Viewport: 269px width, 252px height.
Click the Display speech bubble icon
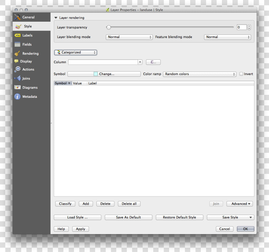coord(16,61)
